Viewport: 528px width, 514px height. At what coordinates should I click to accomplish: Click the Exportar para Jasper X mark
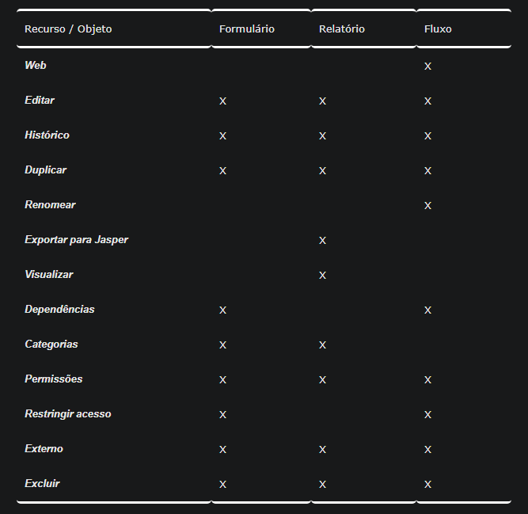point(322,241)
